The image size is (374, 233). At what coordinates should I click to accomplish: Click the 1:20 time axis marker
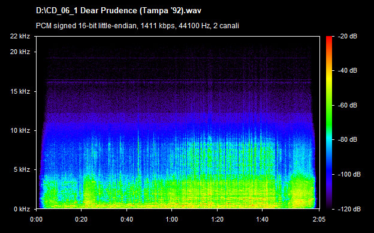217,219
